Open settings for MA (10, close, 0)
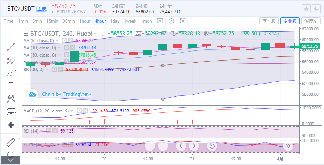This screenshot has width=324, height=165. (66, 48)
